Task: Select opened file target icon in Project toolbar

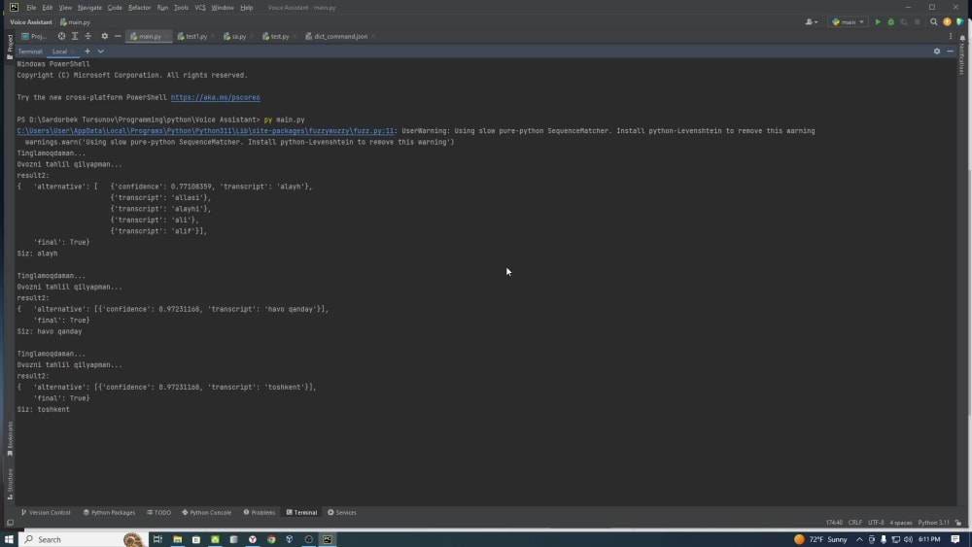Action: pyautogui.click(x=61, y=37)
